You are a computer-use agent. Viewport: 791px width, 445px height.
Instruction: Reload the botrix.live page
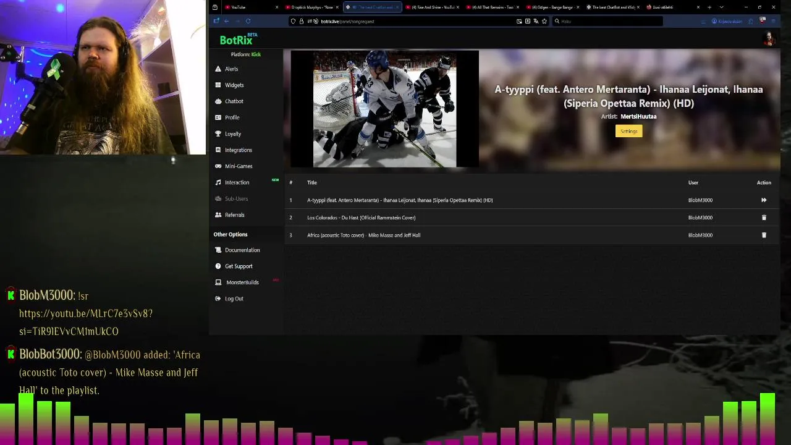click(x=248, y=21)
